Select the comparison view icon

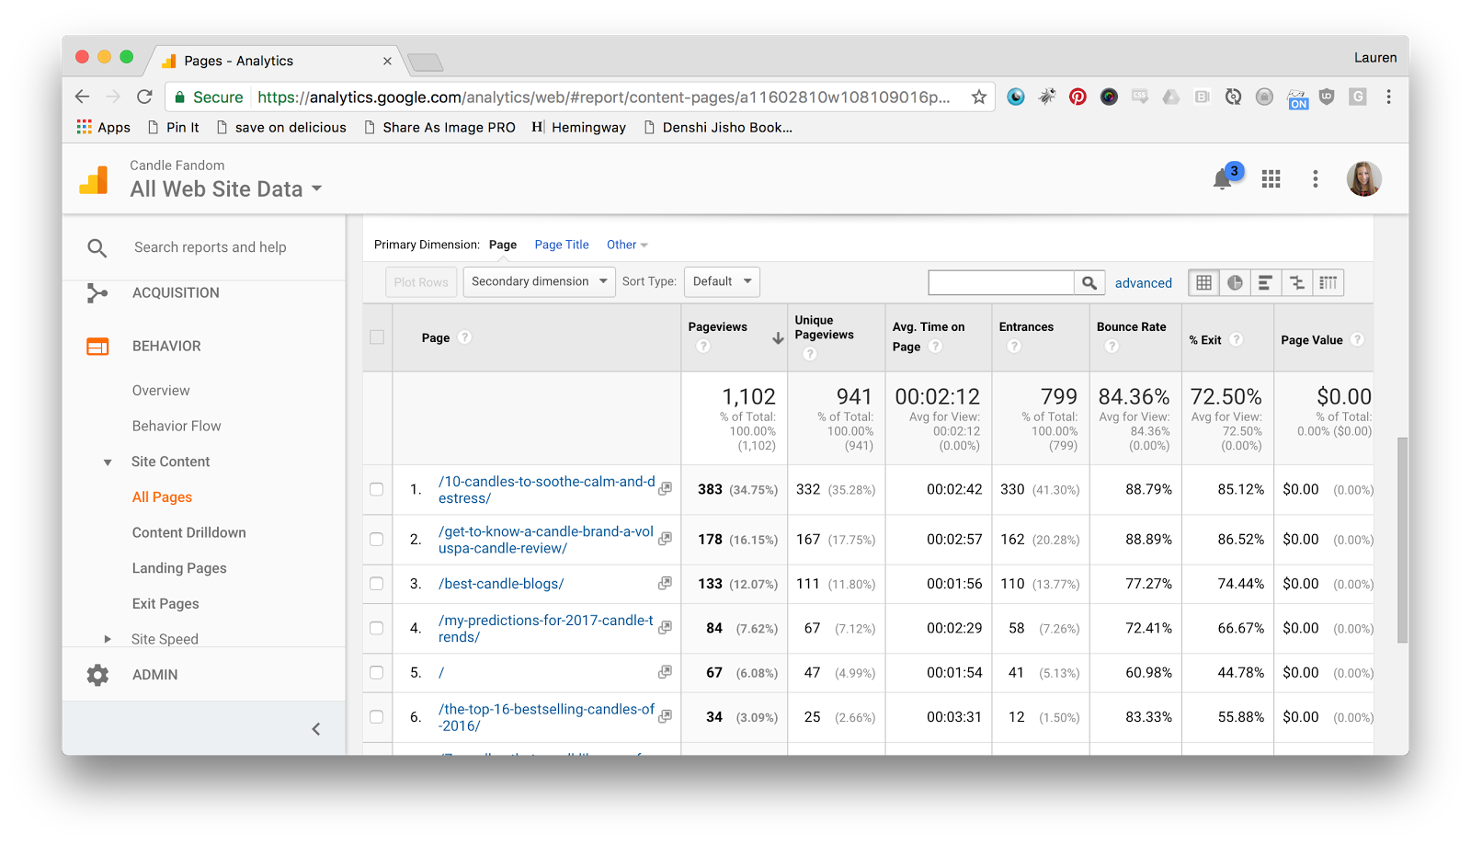coord(1297,282)
